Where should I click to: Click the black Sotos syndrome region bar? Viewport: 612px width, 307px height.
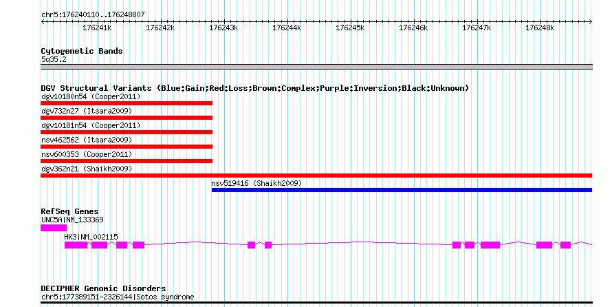click(x=316, y=303)
